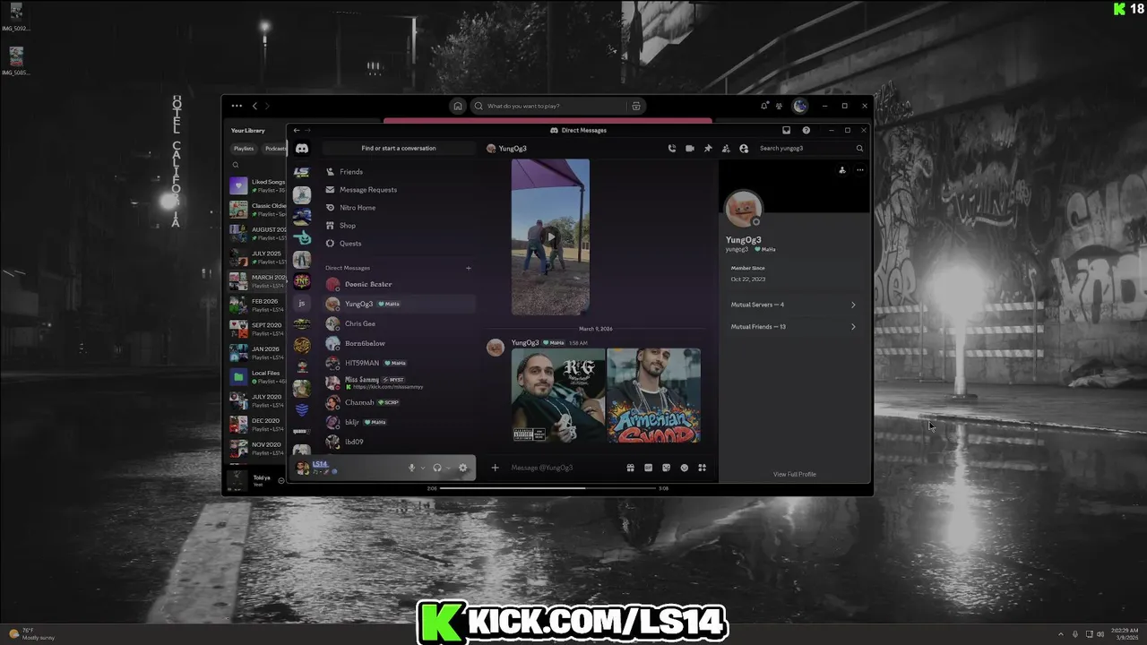Click the Search yungog3 field
The image size is (1147, 645).
[811, 149]
